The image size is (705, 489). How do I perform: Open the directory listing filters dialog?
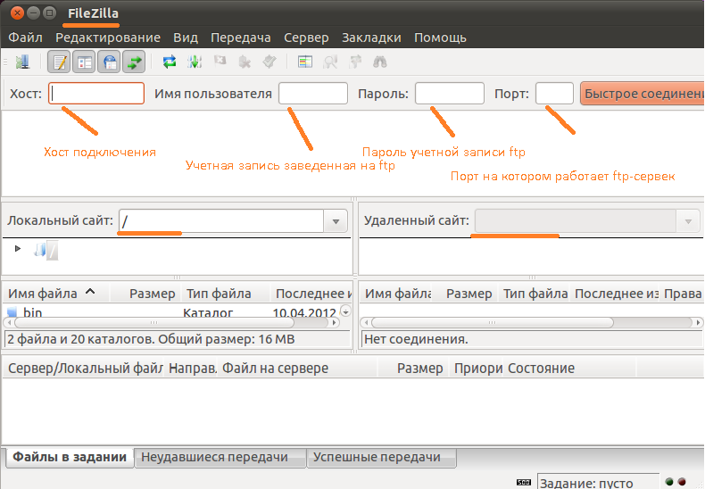coord(305,62)
